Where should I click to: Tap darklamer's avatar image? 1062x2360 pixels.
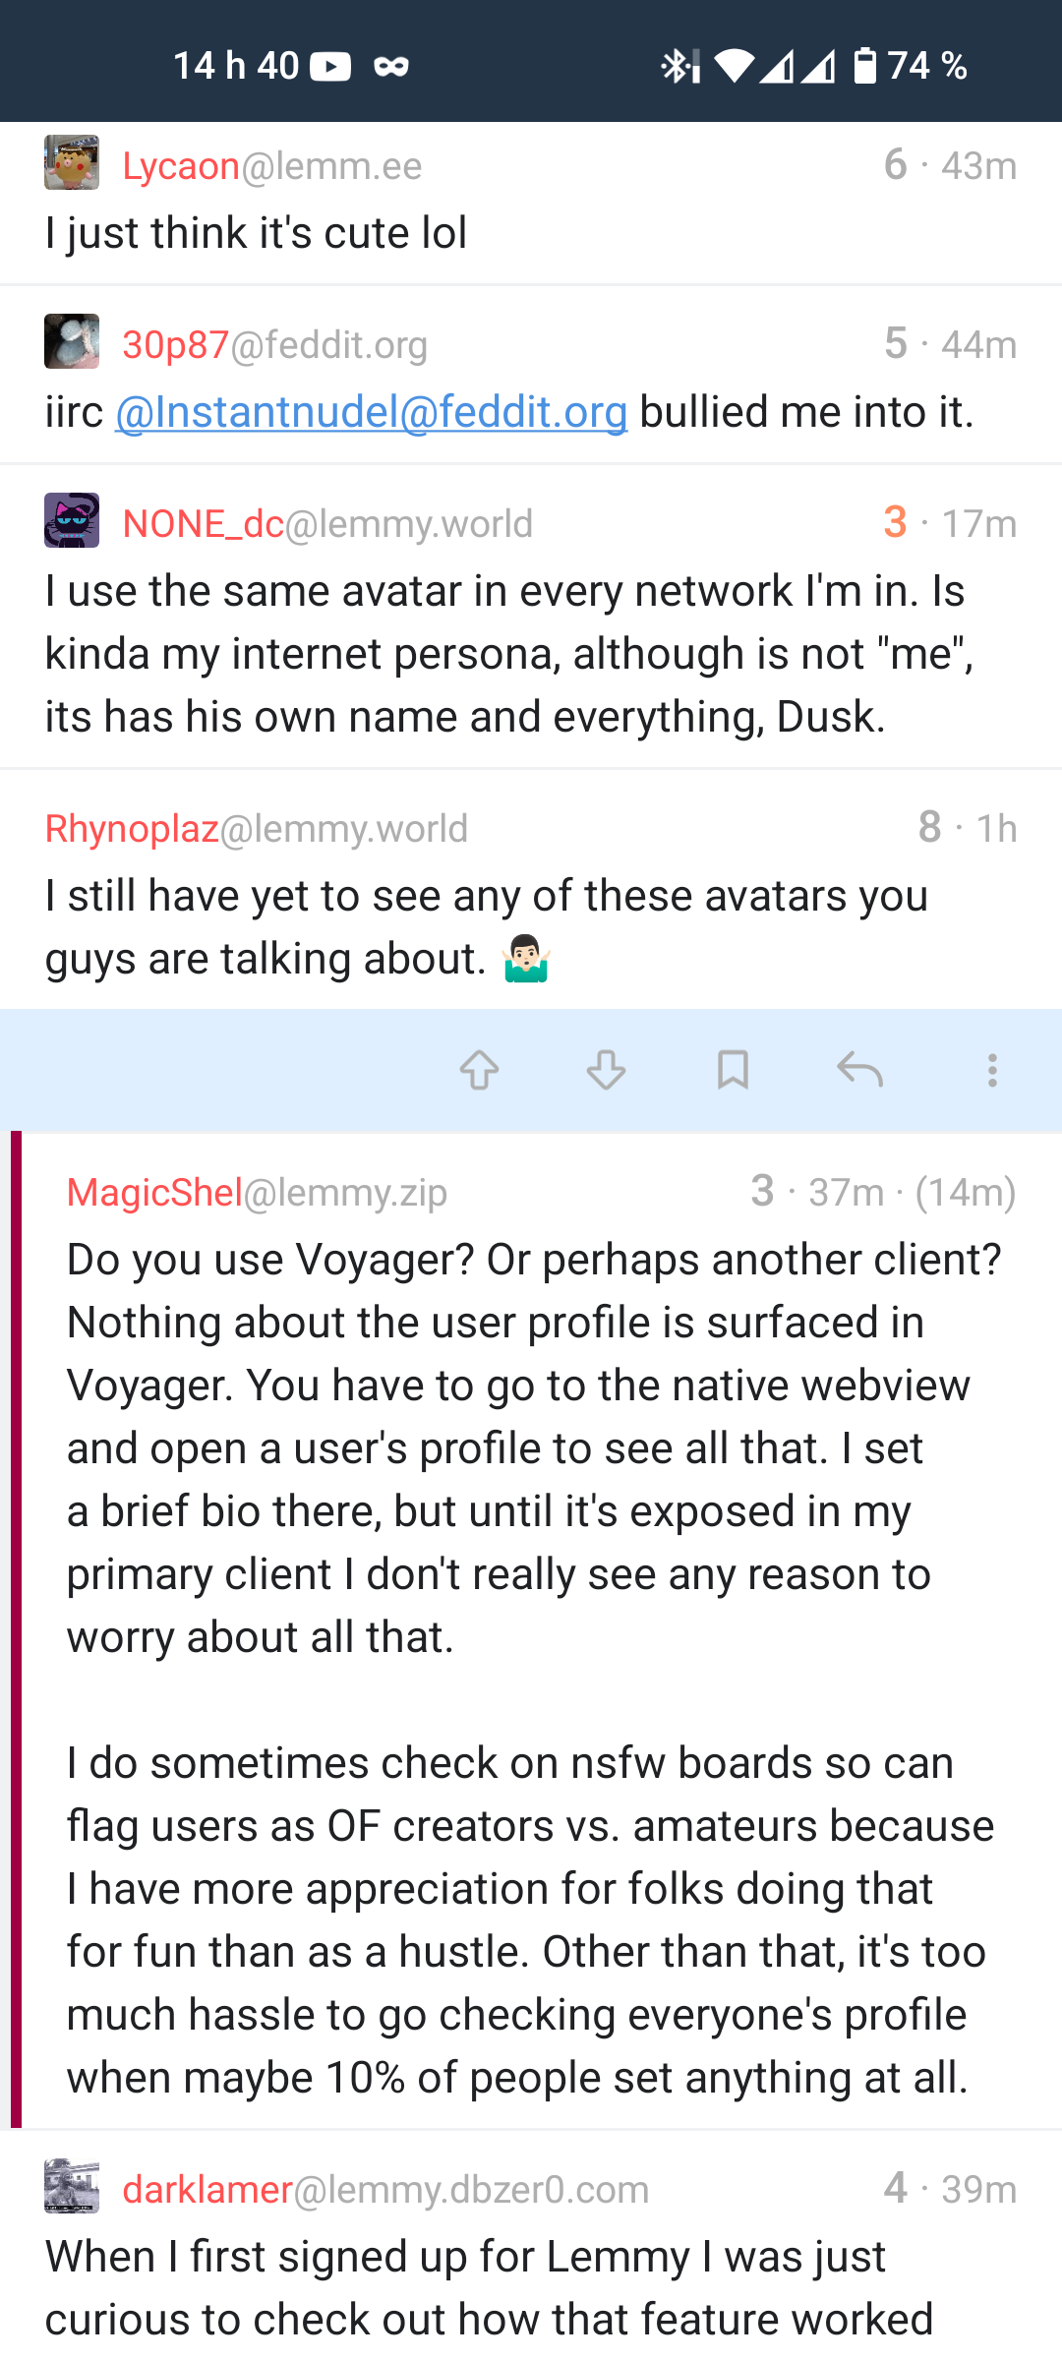(x=72, y=2186)
